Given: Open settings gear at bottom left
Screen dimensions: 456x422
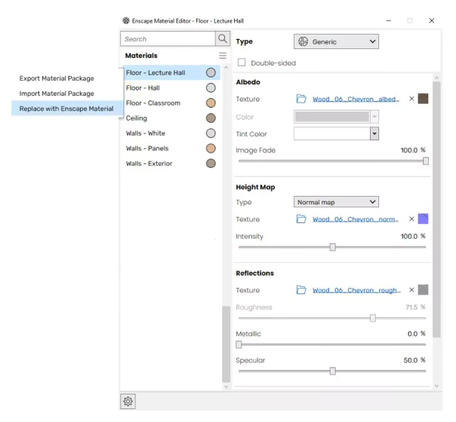Looking at the screenshot, I should 128,401.
